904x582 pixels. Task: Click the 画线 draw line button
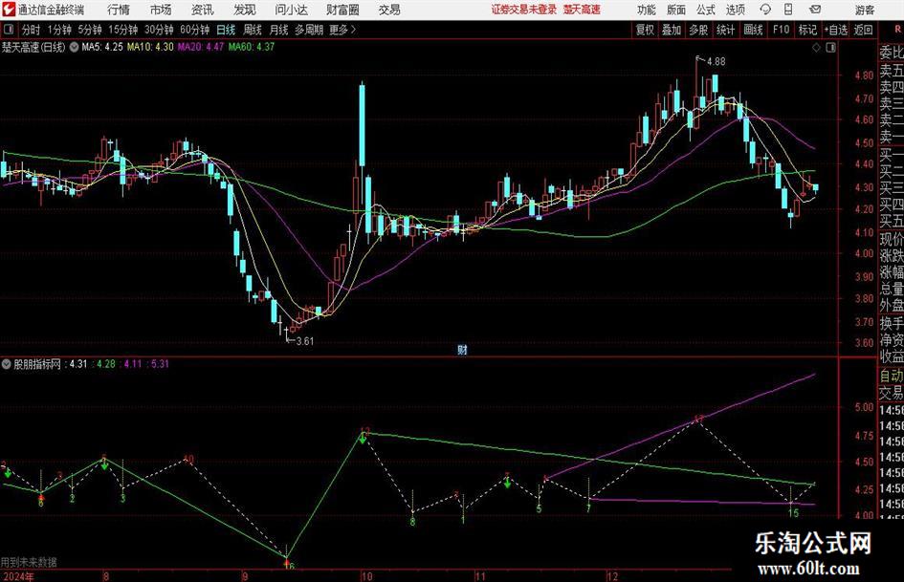(753, 30)
